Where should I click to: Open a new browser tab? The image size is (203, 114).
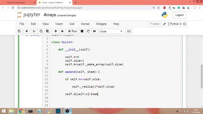(x=75, y=3)
